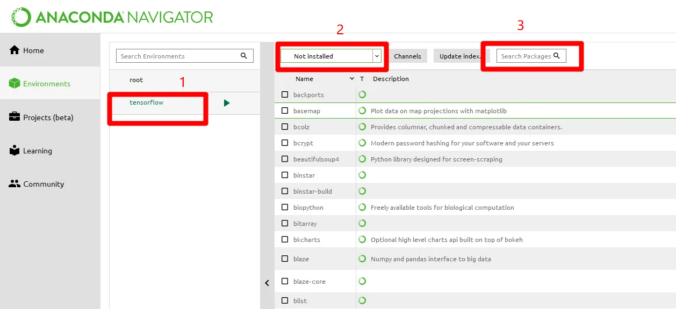Screen dimensions: 676x309
Task: Open the Not installed filter dropdown
Action: [x=331, y=56]
